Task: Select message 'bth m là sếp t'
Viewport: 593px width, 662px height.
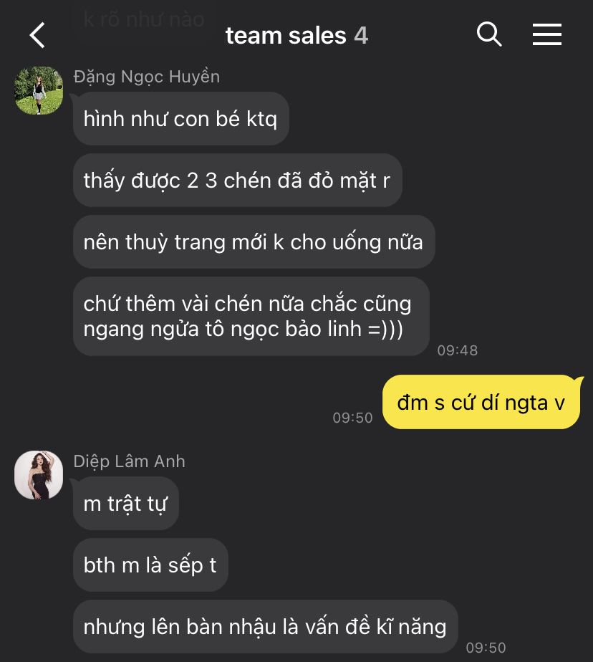Action: (x=150, y=565)
